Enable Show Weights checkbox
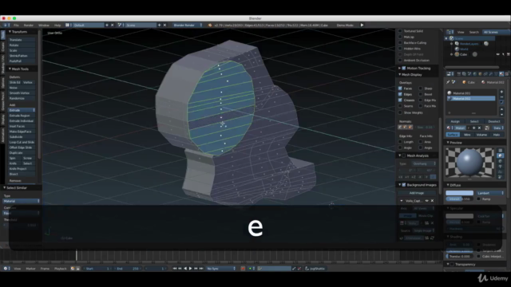511x287 pixels. (400, 112)
